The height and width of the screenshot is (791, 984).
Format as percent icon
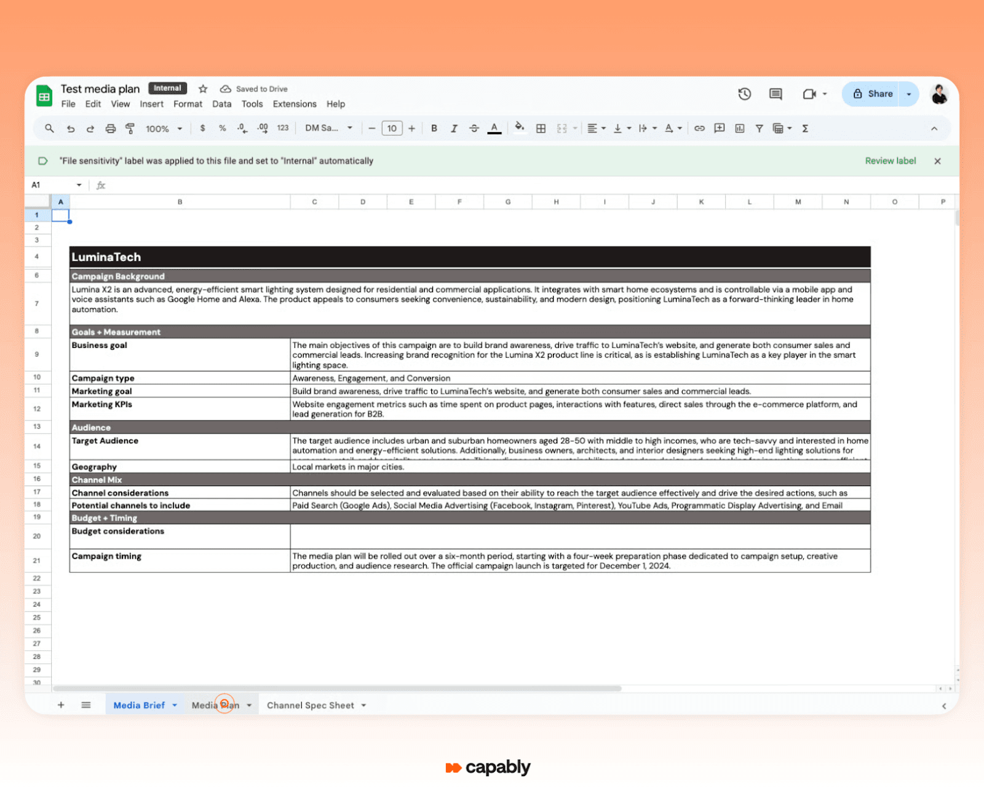[223, 128]
